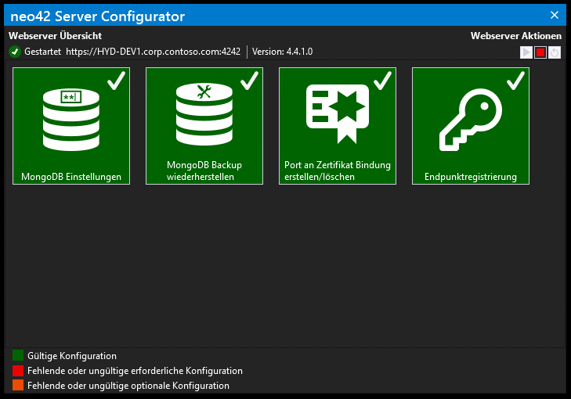
Task: Click the green Gestartet status check icon
Action: (15, 52)
